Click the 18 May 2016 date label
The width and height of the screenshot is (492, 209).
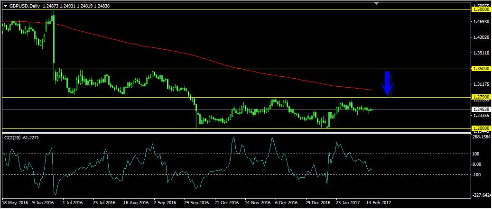[x=14, y=203]
